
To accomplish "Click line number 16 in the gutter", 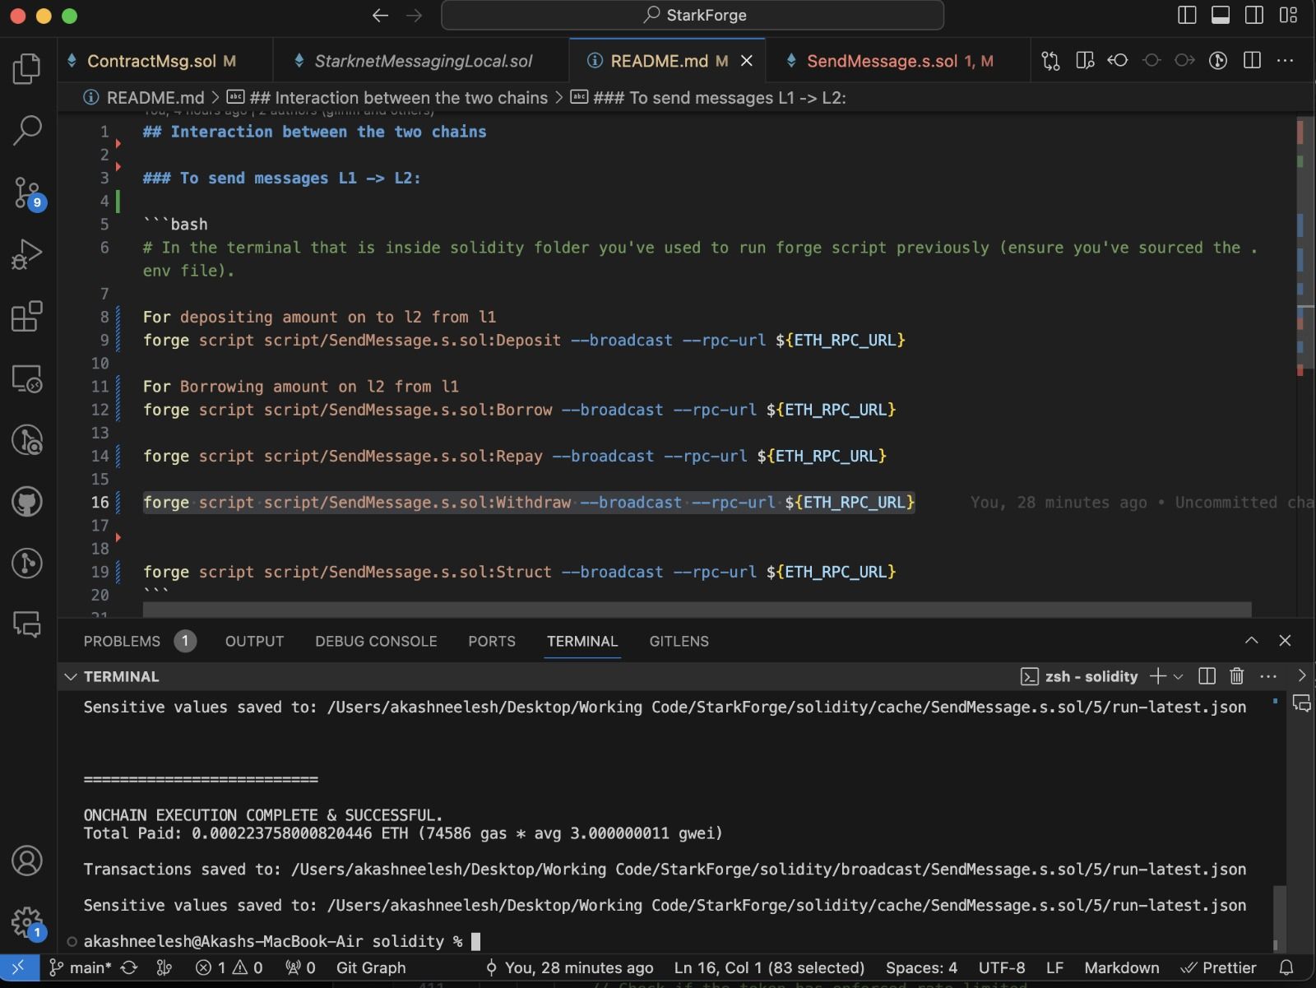I will click(x=100, y=502).
